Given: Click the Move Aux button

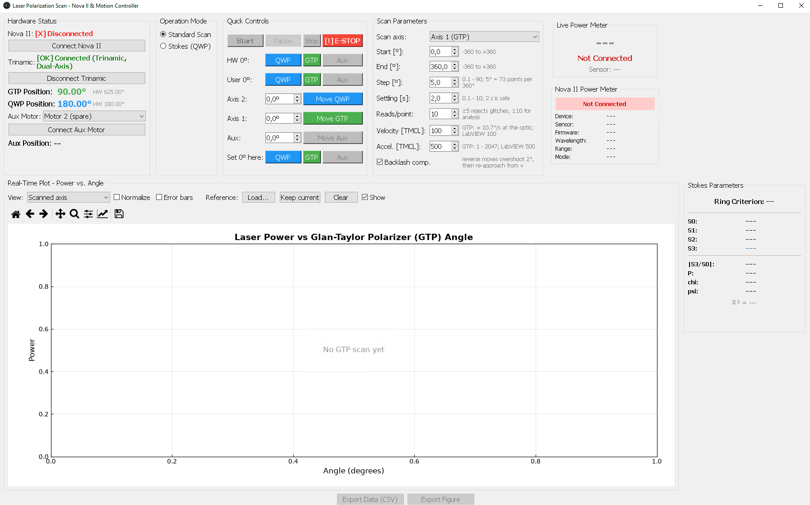Looking at the screenshot, I should tap(333, 138).
